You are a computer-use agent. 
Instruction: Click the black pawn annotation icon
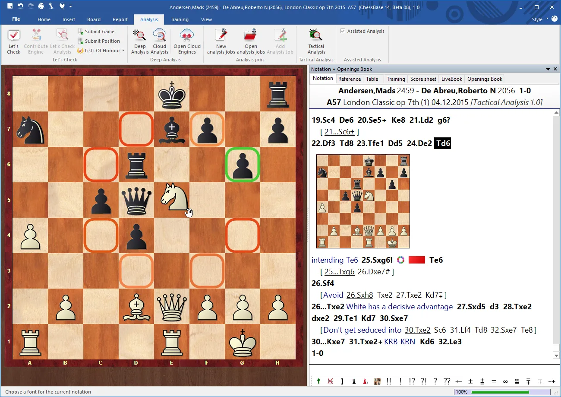pyautogui.click(x=354, y=381)
